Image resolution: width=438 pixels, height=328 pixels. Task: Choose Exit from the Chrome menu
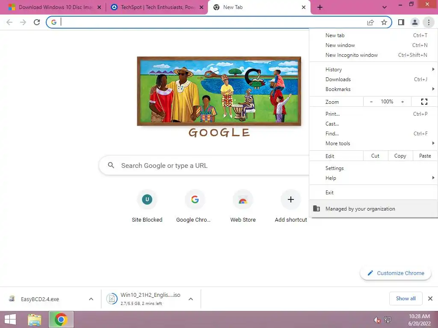click(x=374, y=193)
